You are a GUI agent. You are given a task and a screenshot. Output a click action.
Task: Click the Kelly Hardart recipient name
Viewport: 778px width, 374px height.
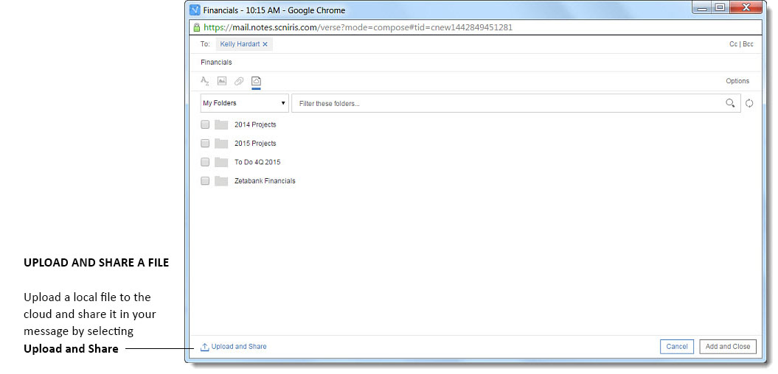tap(240, 44)
